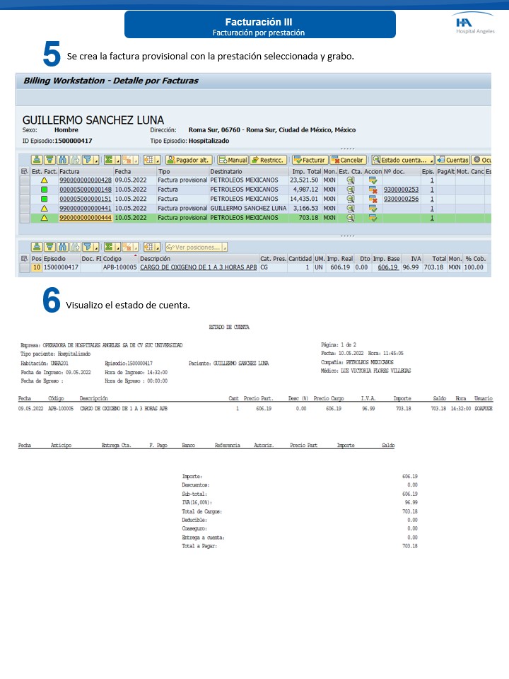Screen dimensions: 509x679
Task: Click sort descending icon in invoices toolbar
Action: tap(51, 160)
